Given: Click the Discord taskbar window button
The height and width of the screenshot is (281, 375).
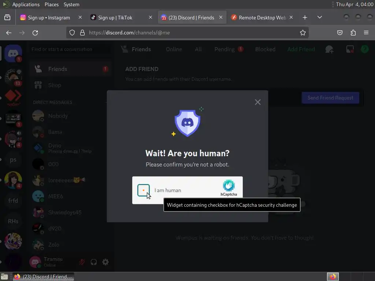Looking at the screenshot, I should 43,277.
